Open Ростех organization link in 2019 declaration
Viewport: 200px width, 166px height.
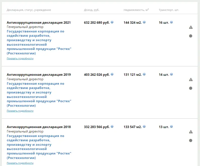[39, 94]
